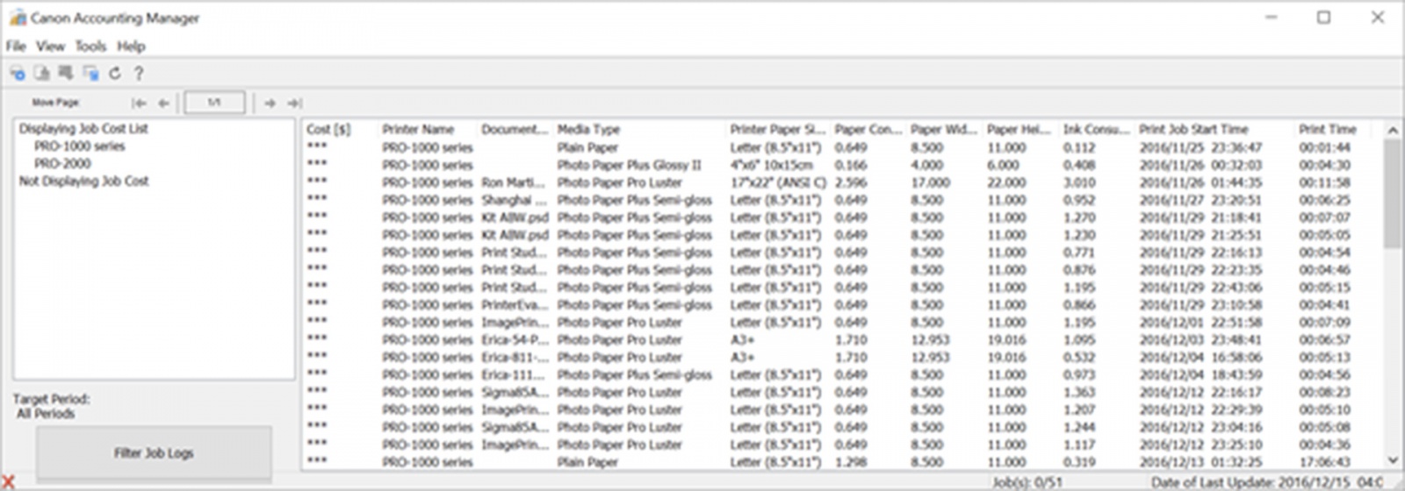Select Not Displaying Job Cost node

pyautogui.click(x=83, y=181)
